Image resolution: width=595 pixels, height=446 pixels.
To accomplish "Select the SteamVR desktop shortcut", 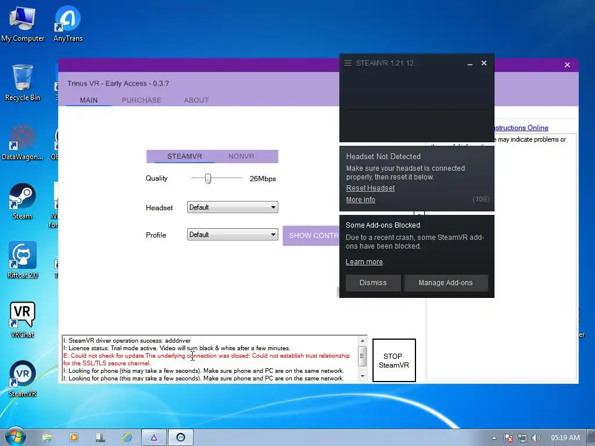I will pyautogui.click(x=23, y=379).
